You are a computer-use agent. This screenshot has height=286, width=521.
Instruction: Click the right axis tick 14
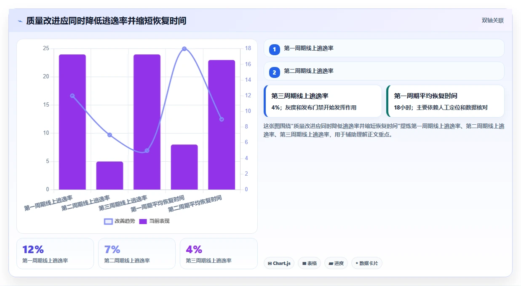coord(248,80)
